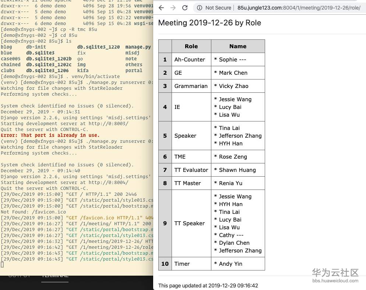Select manage.py in the terminal ls output
The image size is (366, 290).
(138, 47)
